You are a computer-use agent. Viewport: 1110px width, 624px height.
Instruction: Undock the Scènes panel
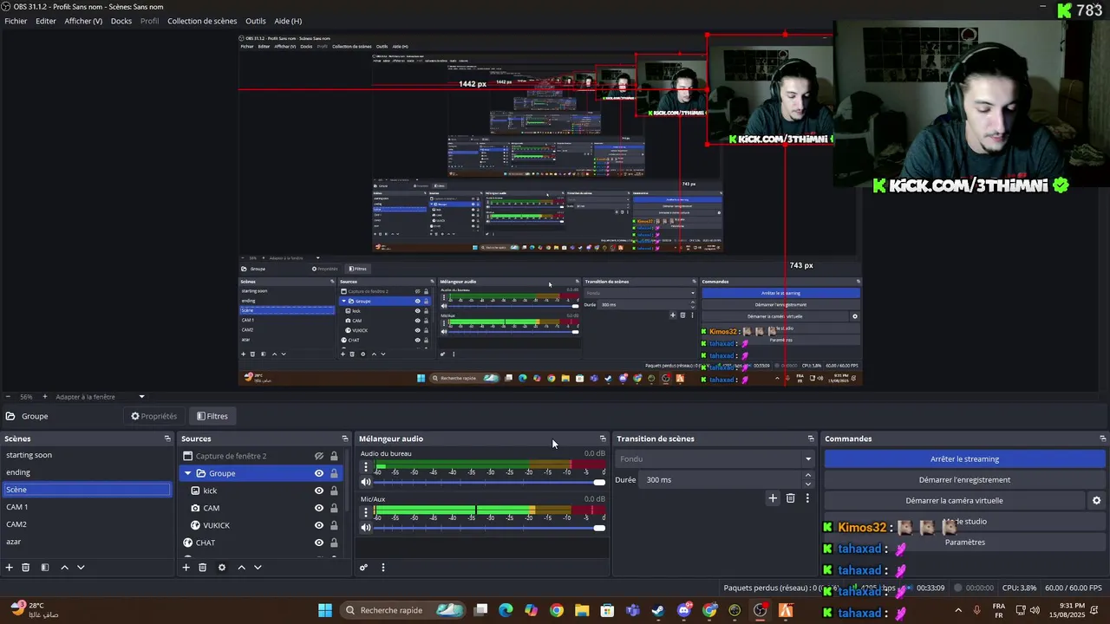pyautogui.click(x=167, y=439)
